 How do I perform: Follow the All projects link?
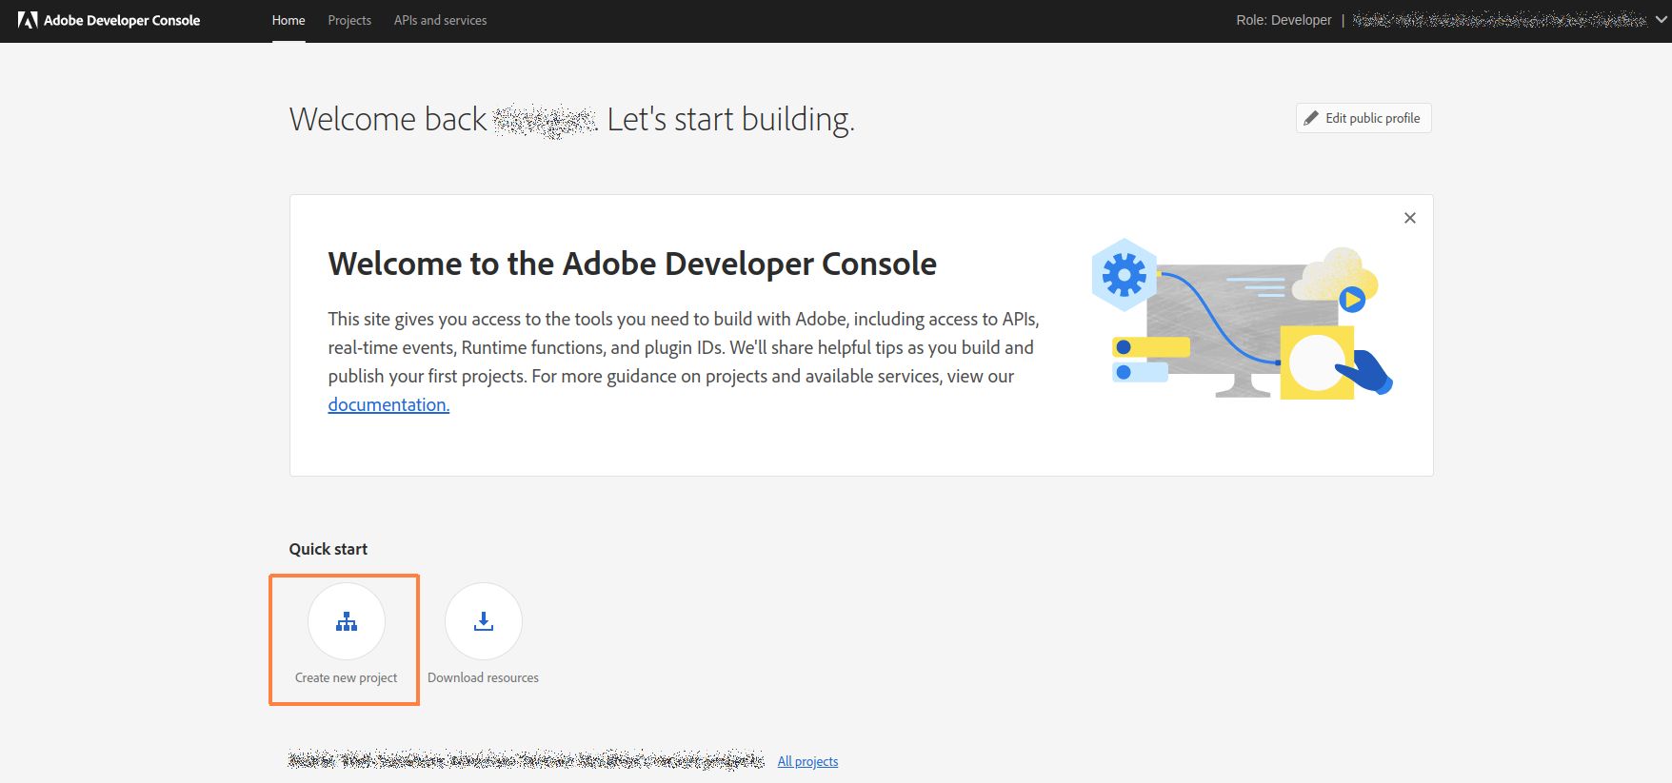pyautogui.click(x=807, y=761)
